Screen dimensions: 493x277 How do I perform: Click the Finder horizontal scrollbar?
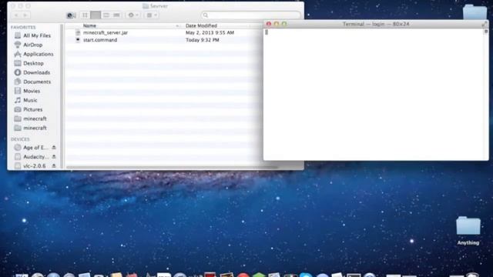coord(172,168)
